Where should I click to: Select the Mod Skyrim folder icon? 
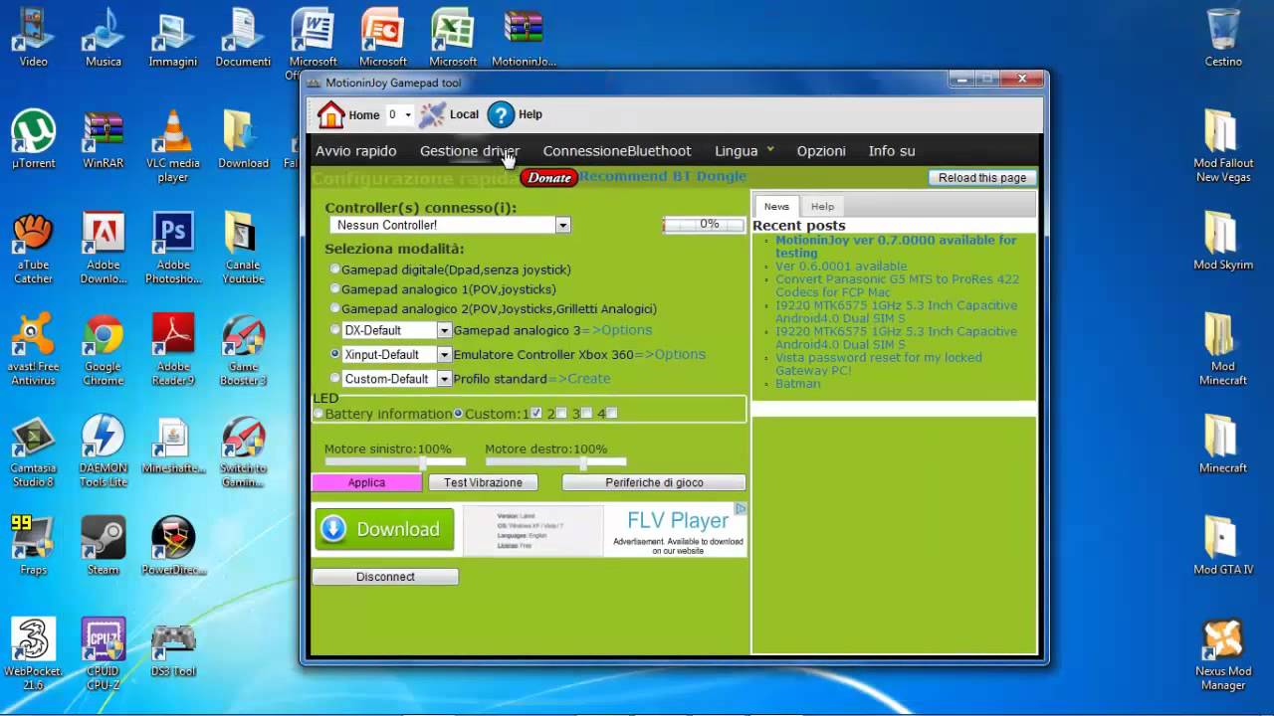1223,242
